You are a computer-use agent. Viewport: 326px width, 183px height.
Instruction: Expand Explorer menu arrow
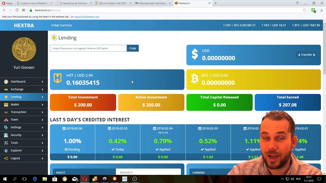tap(42, 150)
